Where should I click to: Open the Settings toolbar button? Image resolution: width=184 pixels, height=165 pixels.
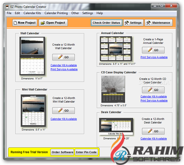point(133,23)
